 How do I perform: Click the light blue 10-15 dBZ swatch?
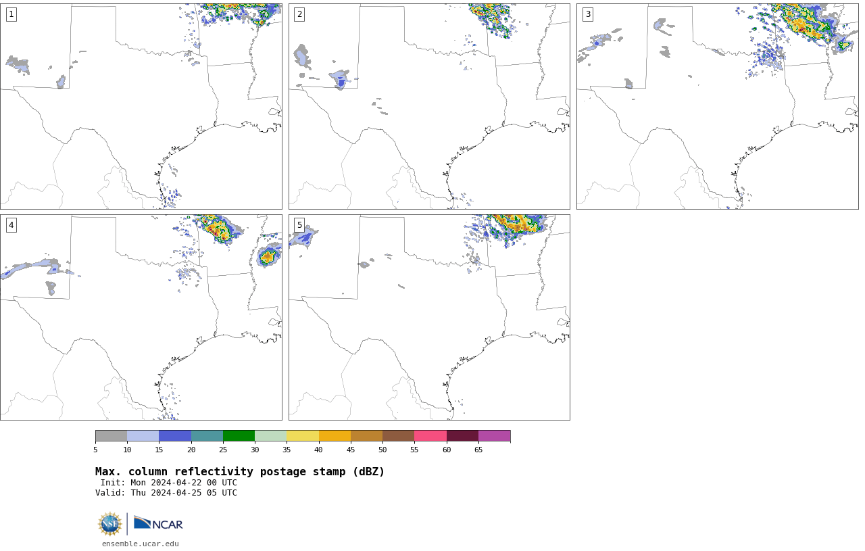pyautogui.click(x=143, y=436)
